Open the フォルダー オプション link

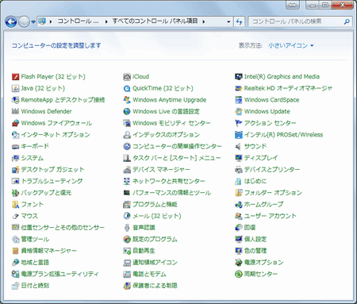tap(273, 193)
